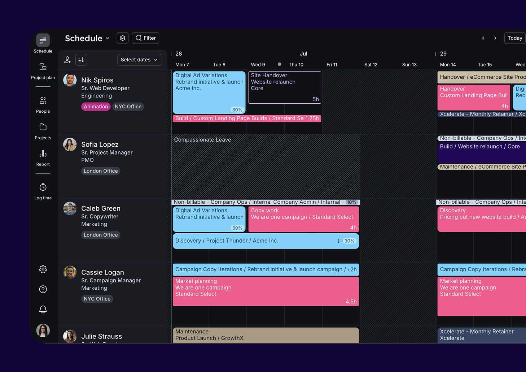This screenshot has width=526, height=372.
Task: Open your profile avatar at sidebar bottom
Action: click(43, 330)
